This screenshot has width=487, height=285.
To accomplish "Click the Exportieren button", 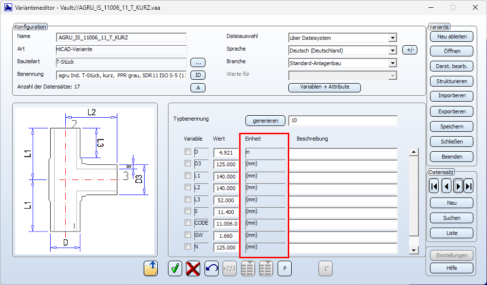I will point(451,111).
